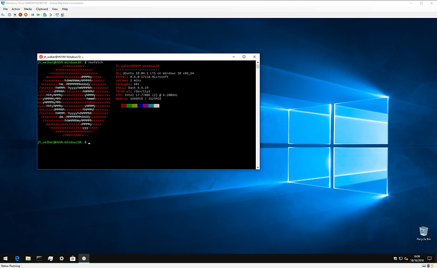Click the 'Status: Running' status bar text
This screenshot has width=437, height=268.
click(x=10, y=266)
